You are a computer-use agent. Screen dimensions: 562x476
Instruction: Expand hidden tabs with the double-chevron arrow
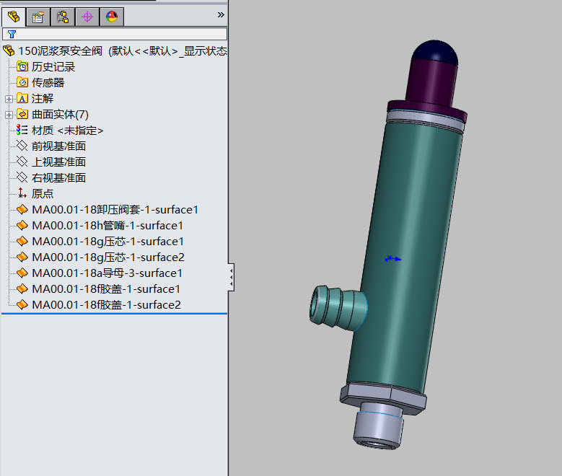tap(221, 14)
